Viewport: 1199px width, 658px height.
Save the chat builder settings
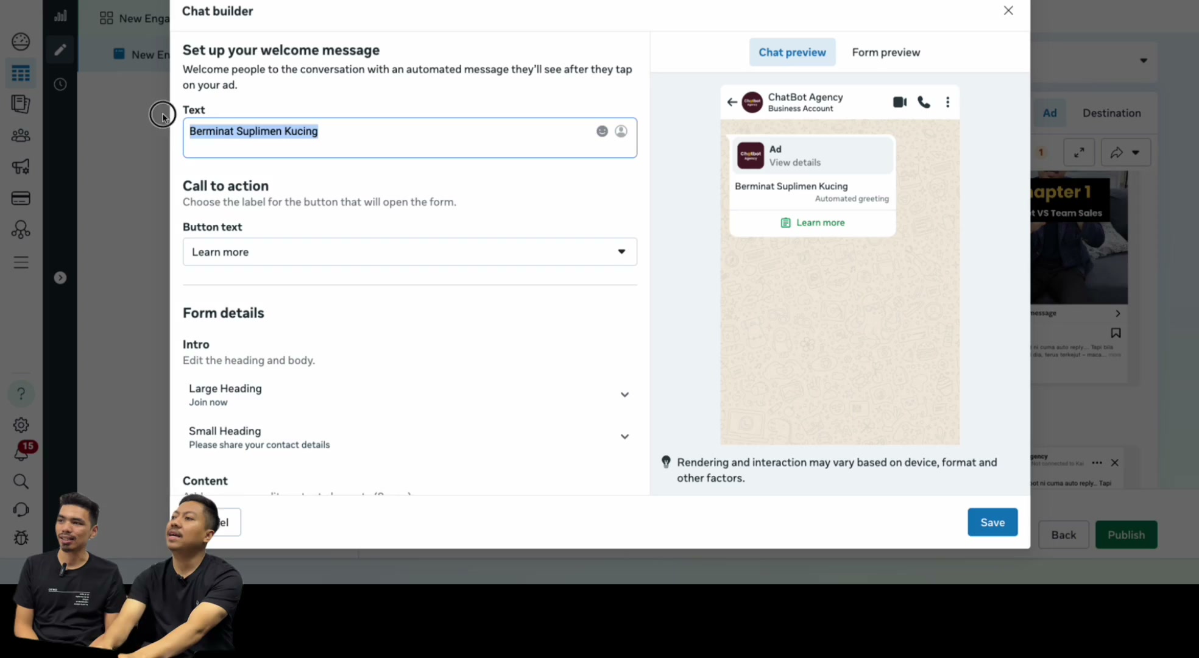click(x=992, y=522)
